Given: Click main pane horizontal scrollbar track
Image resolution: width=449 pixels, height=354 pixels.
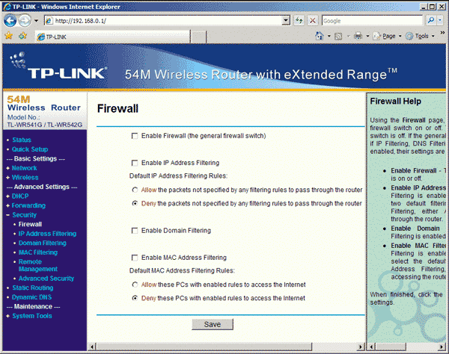Looking at the screenshot, I should [335, 347].
